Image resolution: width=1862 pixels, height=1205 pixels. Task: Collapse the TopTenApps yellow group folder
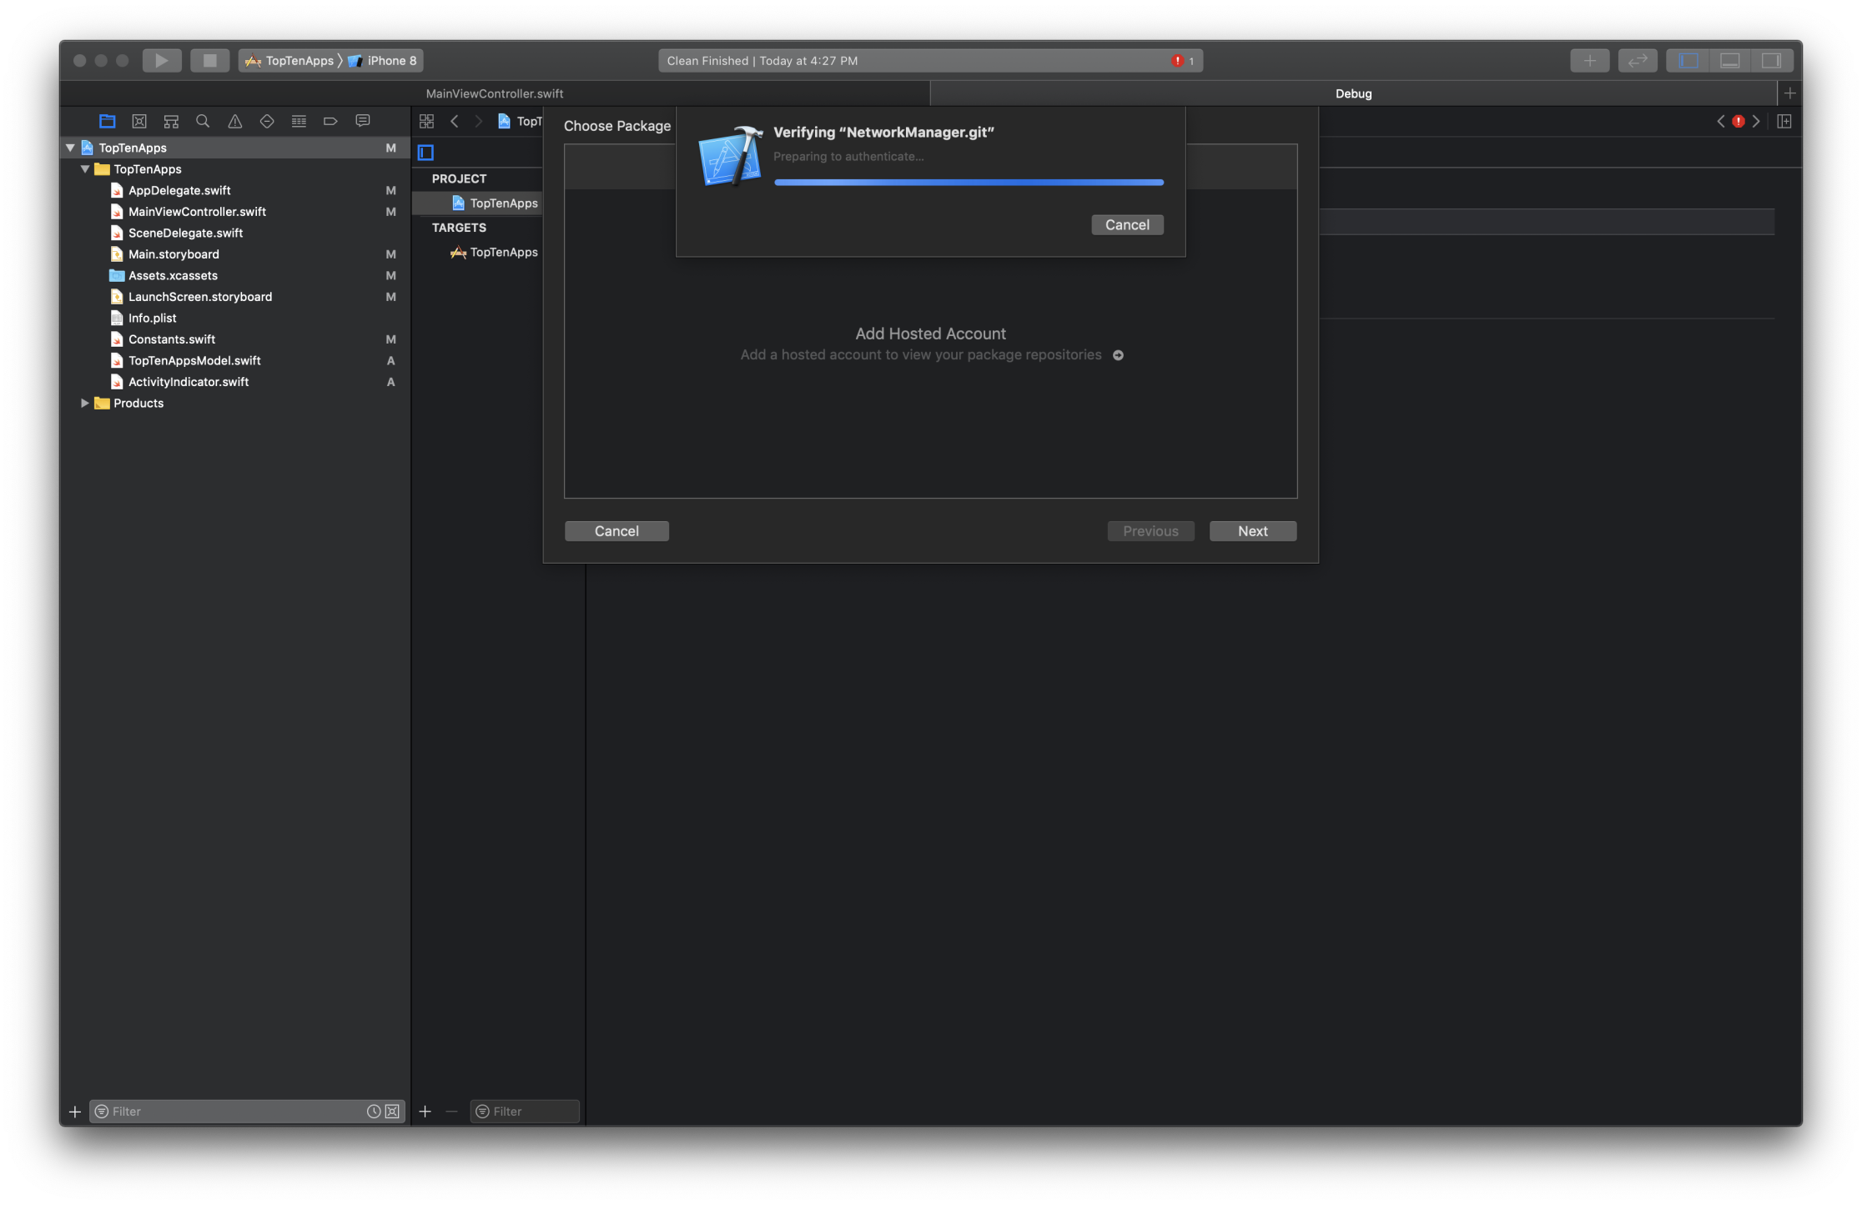(85, 169)
